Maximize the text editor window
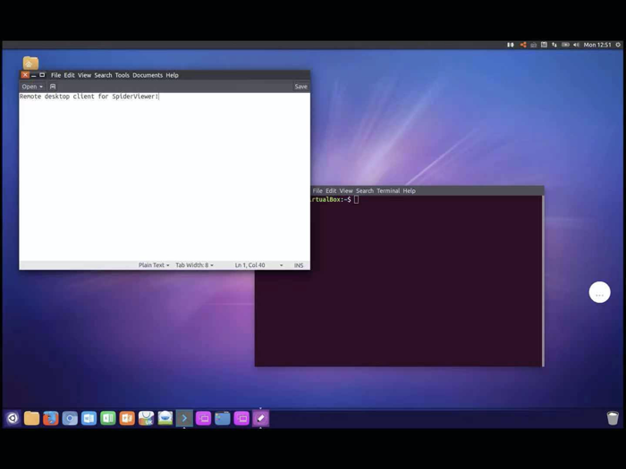Viewport: 626px width, 469px height. (x=42, y=75)
